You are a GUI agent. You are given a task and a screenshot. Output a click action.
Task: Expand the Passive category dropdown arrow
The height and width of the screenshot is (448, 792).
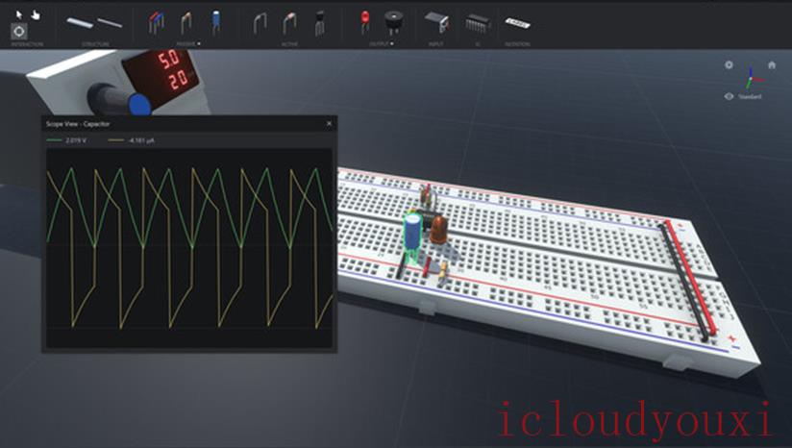click(x=199, y=44)
